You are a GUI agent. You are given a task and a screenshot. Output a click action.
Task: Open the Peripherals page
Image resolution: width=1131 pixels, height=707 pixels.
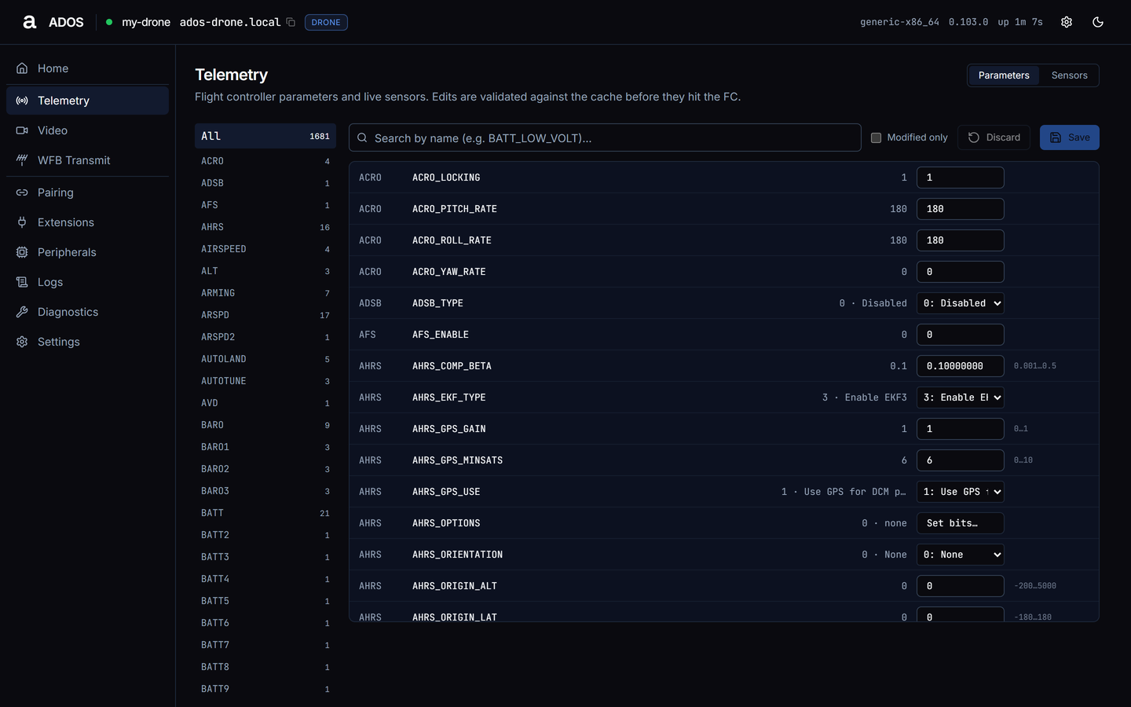87,252
